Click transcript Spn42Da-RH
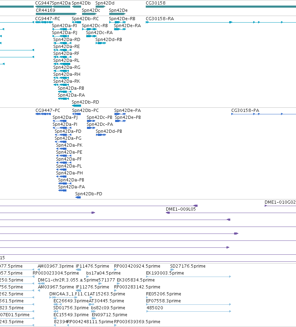Viewport: 296px width, 327px height. pos(67,74)
